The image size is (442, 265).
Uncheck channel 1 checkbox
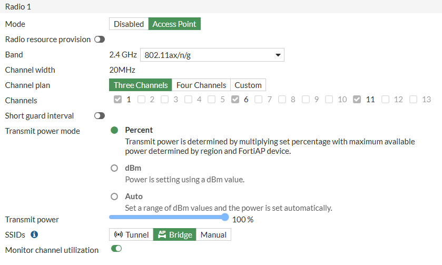[x=117, y=100]
